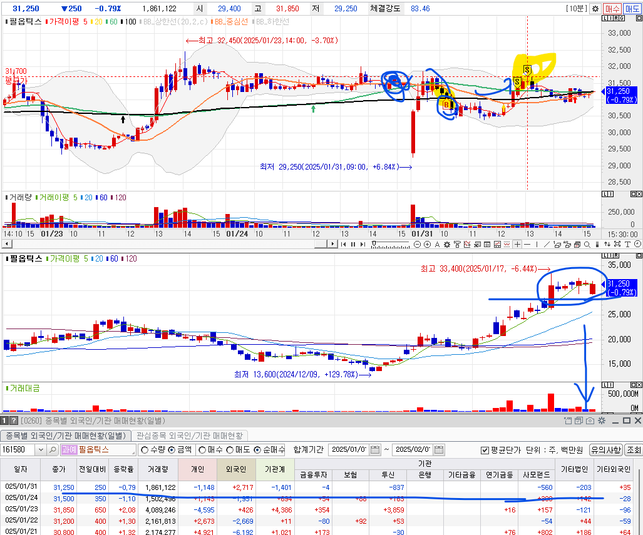Screen dimensions: 643x535
Task: Zoom in chart with plus circle icon
Action: point(427,244)
